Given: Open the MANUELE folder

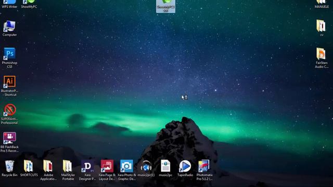Looking at the screenshot, I should point(322,4).
